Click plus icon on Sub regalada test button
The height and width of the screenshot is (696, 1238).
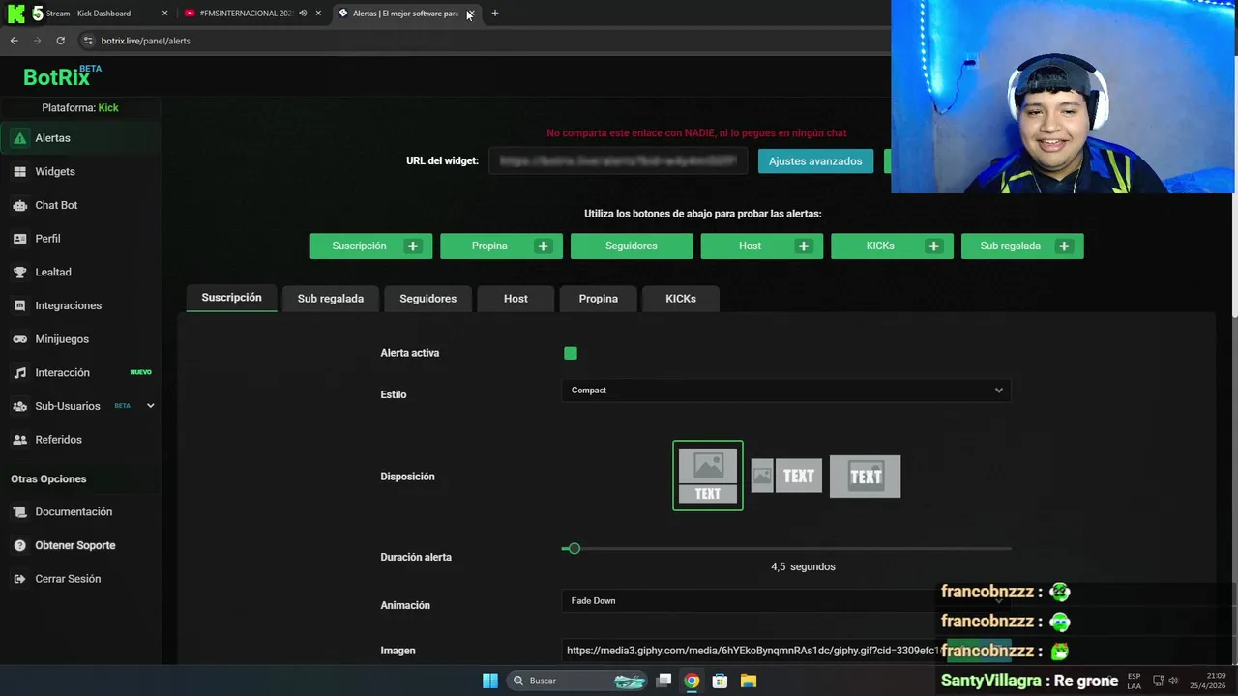tap(1064, 246)
